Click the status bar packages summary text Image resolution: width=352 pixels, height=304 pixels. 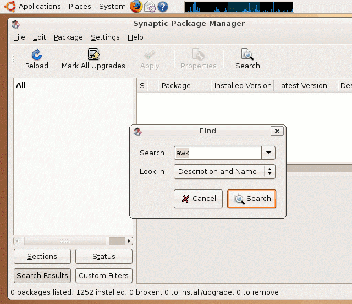pyautogui.click(x=145, y=292)
